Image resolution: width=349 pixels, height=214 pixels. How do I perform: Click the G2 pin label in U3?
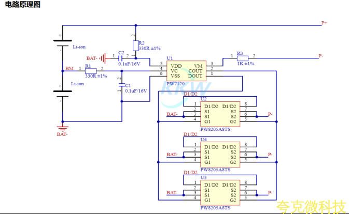pyautogui.click(x=233, y=200)
